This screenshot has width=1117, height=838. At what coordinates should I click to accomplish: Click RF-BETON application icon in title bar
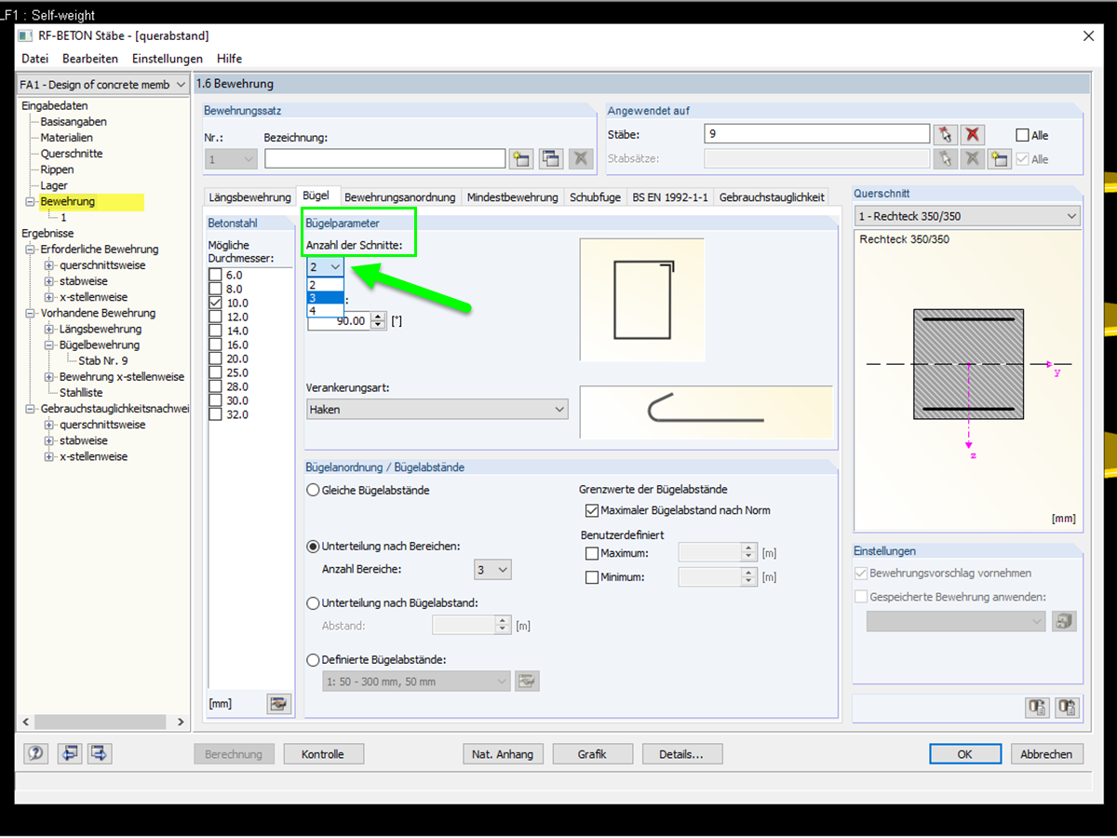pyautogui.click(x=25, y=36)
